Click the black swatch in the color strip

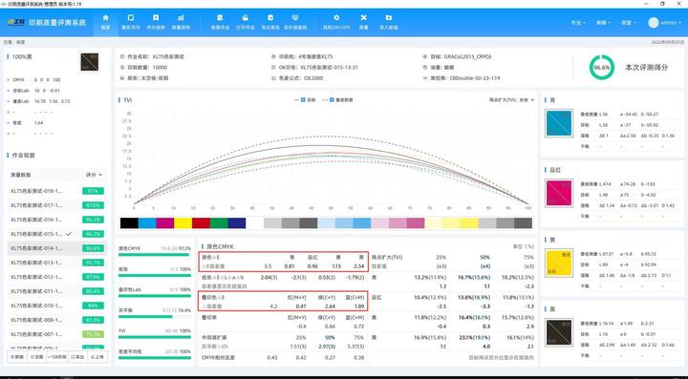[129, 223]
